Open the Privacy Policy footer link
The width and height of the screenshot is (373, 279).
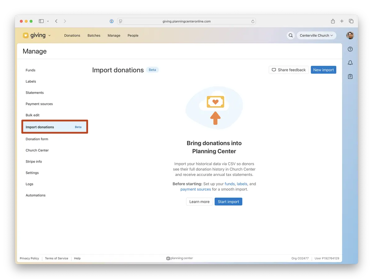point(30,258)
